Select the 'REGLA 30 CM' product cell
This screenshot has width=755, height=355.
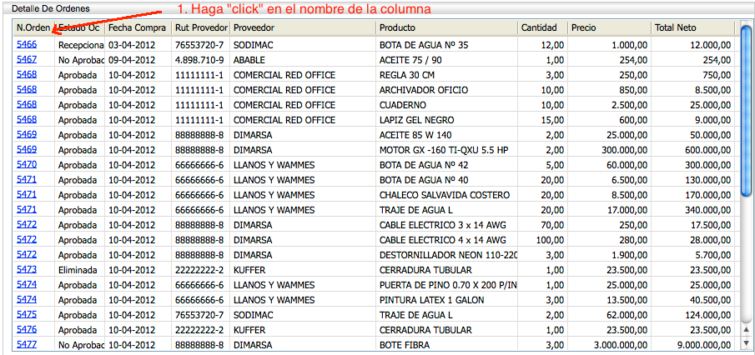click(447, 75)
